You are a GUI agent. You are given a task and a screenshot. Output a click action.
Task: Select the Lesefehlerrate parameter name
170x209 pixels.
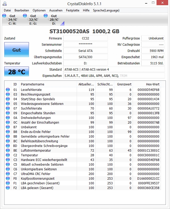[31, 90]
